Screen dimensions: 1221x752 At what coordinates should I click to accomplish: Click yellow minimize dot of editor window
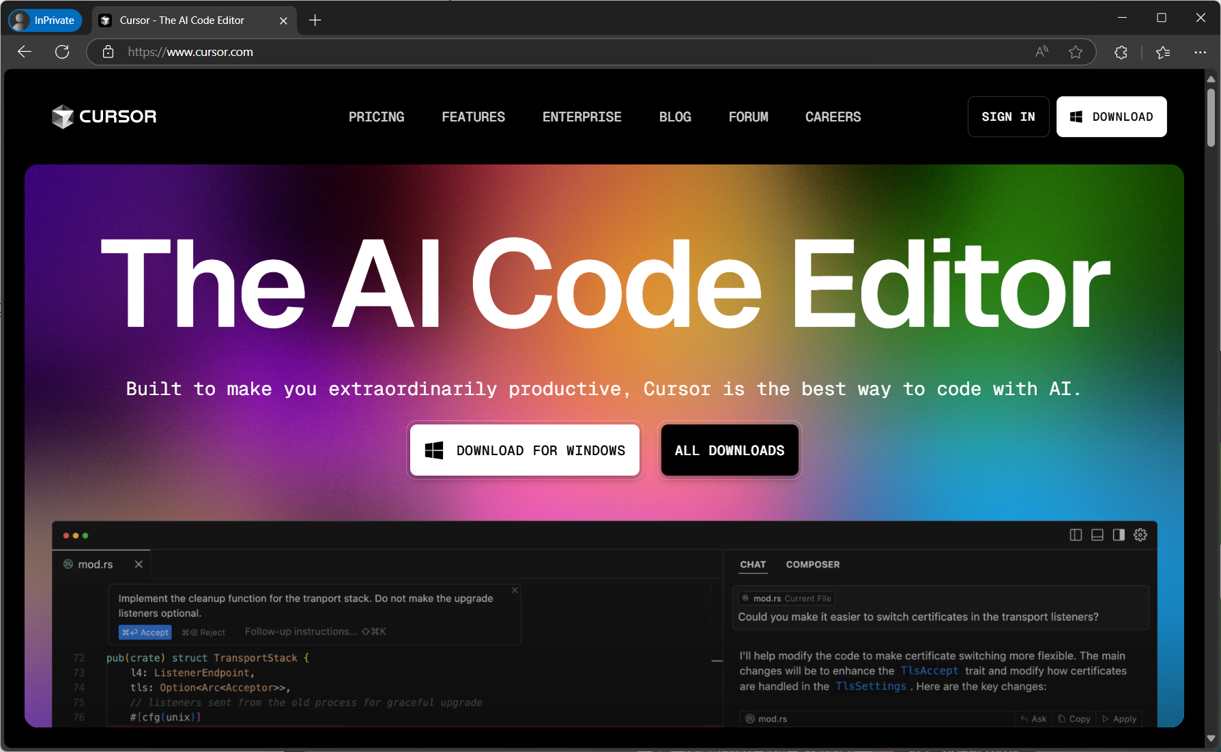click(x=76, y=536)
